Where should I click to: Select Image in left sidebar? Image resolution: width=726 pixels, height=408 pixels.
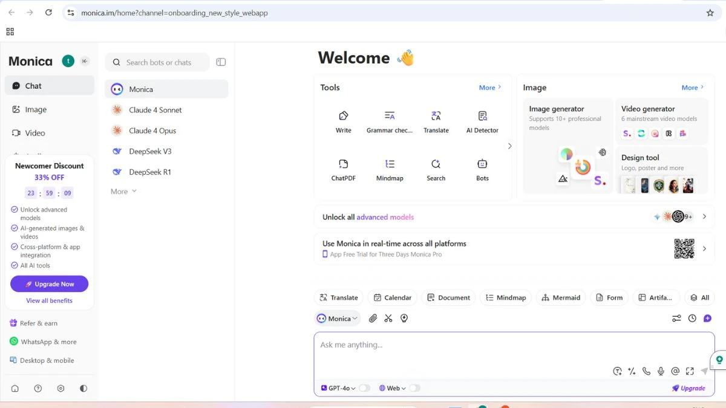pyautogui.click(x=50, y=109)
